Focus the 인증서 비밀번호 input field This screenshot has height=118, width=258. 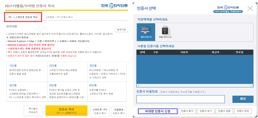pyautogui.click(x=180, y=99)
